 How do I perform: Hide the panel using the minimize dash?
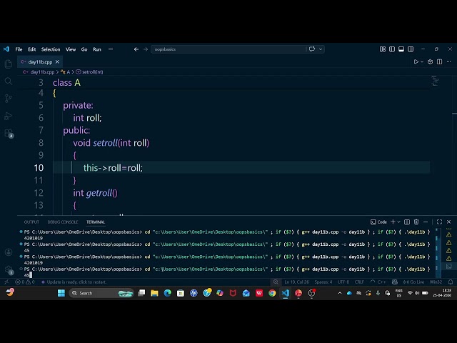pos(426,222)
